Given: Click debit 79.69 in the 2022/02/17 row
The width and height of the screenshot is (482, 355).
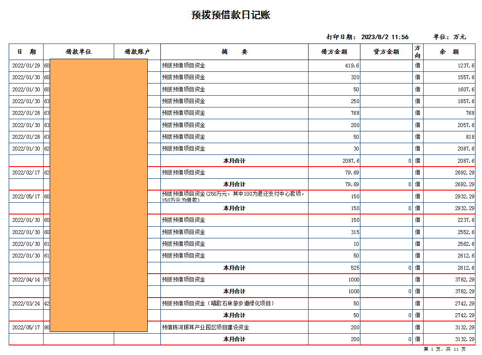Looking at the screenshot, I should pyautogui.click(x=352, y=173).
